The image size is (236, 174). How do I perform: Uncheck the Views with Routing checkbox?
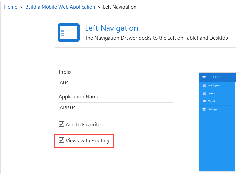point(61,140)
